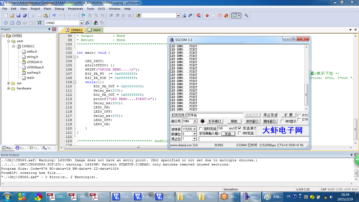Toggle HEX发送 checkbox
The height and width of the screenshot is (202, 359).
tap(240, 133)
